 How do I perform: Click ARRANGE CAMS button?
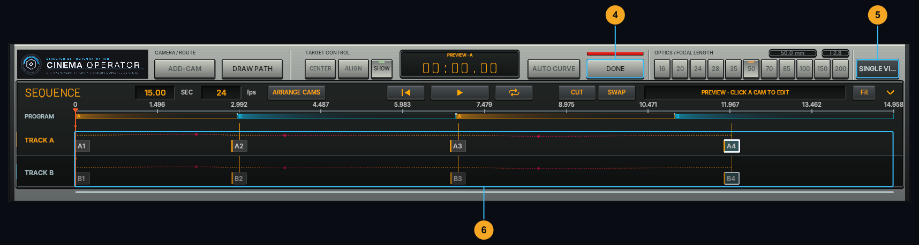click(296, 92)
